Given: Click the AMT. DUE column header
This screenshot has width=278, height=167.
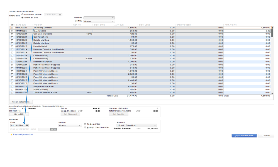Looking at the screenshot, I should (x=119, y=25).
